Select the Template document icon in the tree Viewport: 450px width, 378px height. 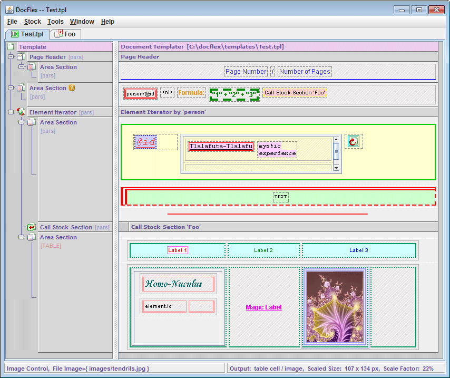coord(11,46)
